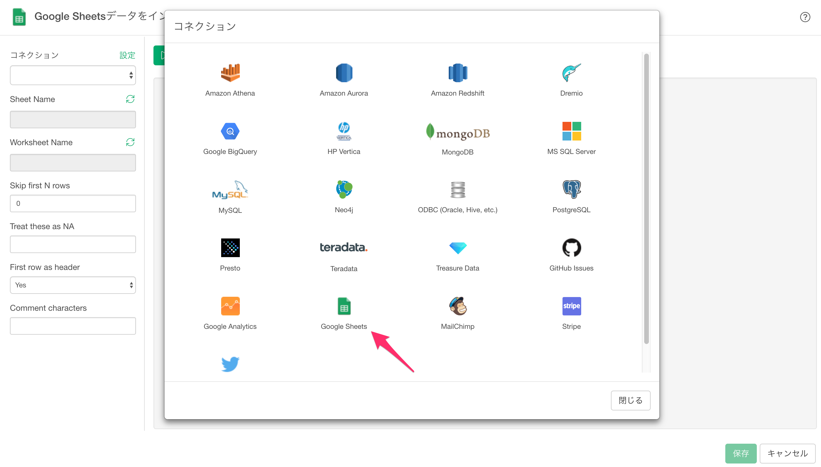Select the MS SQL Server icon

coord(571,131)
